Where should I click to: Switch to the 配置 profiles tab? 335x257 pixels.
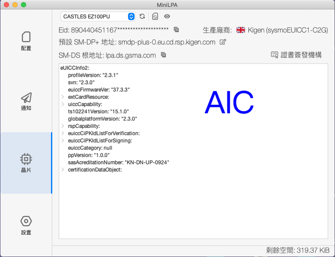(26, 41)
